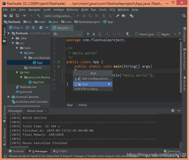
Task: Switch to the App.java editor tab
Action: 63,28
